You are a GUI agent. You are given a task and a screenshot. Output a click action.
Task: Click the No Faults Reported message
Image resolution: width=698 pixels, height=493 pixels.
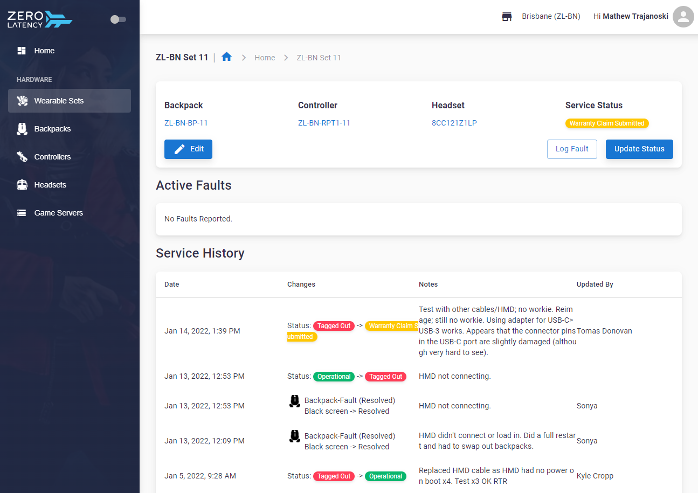pos(198,219)
